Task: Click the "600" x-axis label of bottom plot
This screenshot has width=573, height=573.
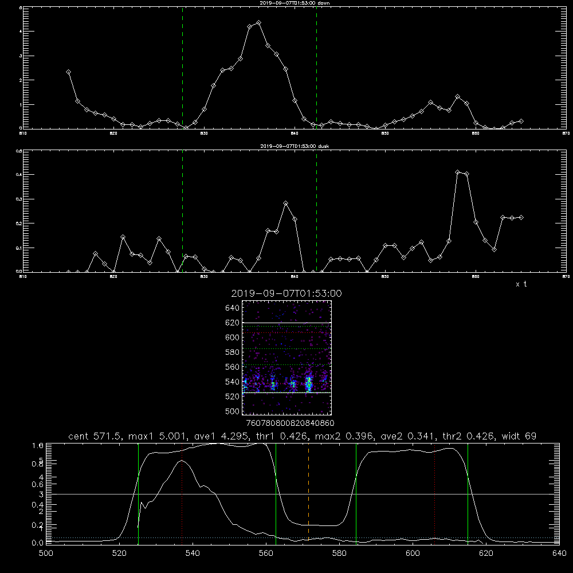Action: coord(413,554)
